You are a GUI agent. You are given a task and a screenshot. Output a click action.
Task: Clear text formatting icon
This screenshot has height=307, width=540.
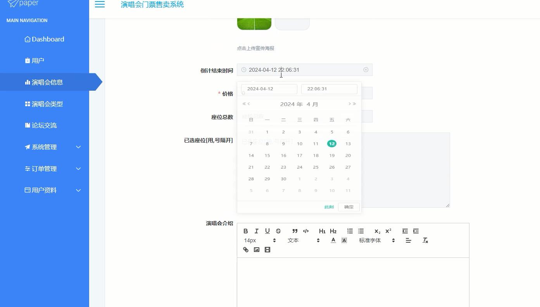coord(425,240)
